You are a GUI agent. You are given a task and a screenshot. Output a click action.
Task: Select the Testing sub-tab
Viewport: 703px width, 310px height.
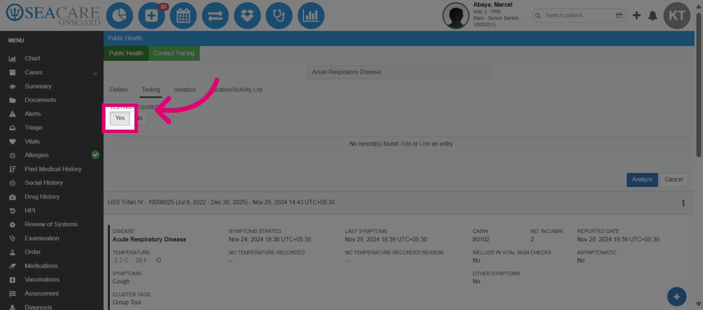point(151,90)
